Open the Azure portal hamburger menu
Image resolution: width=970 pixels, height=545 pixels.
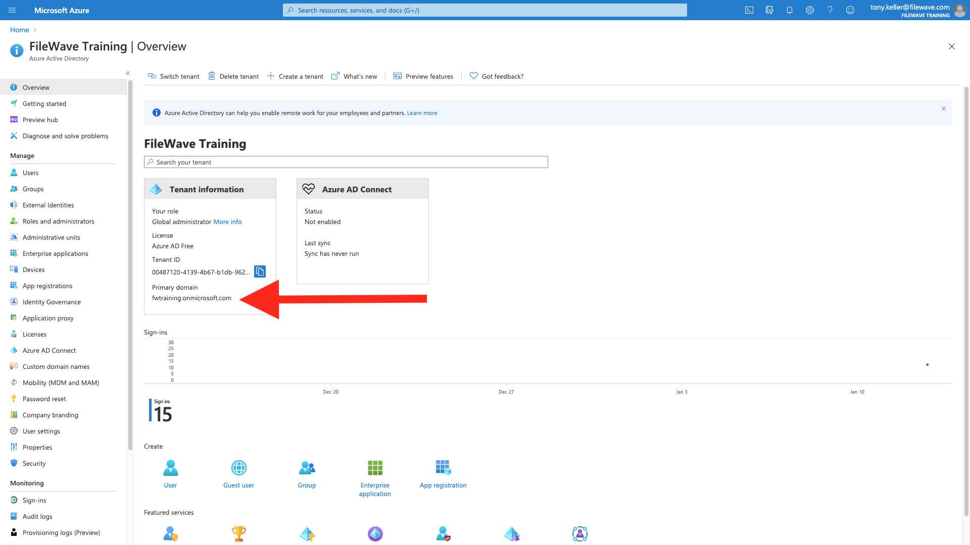pos(12,10)
